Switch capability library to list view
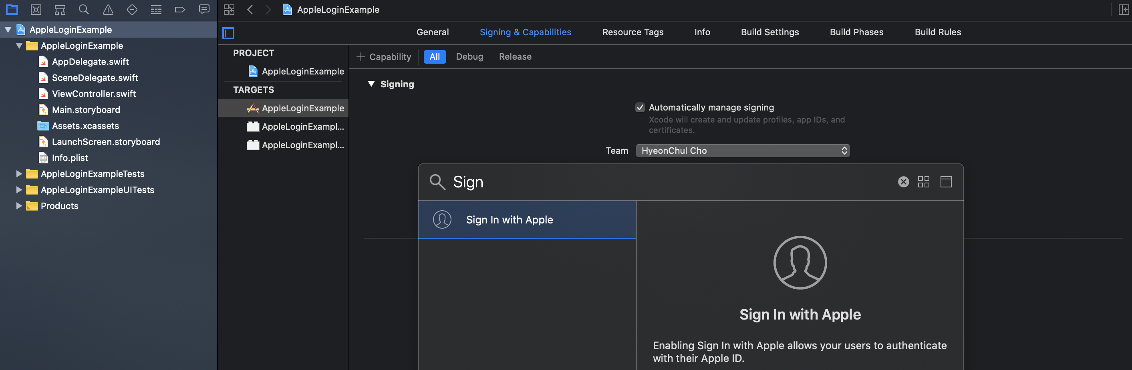This screenshot has width=1132, height=370. (946, 182)
